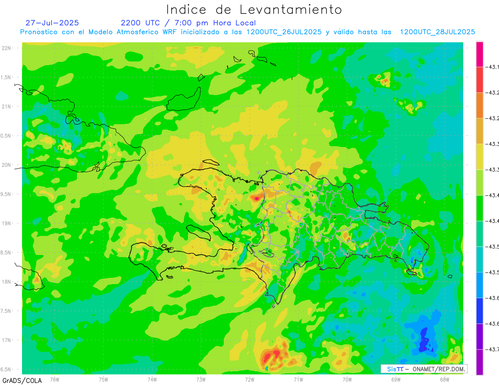Select the magenta swatch at top of color bar
499x385 pixels.
coord(479,54)
